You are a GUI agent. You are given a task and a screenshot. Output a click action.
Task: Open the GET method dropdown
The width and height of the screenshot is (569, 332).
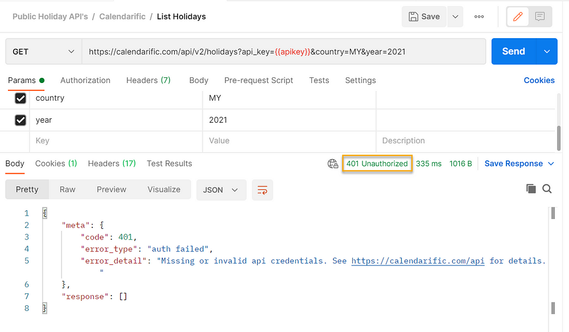(43, 52)
